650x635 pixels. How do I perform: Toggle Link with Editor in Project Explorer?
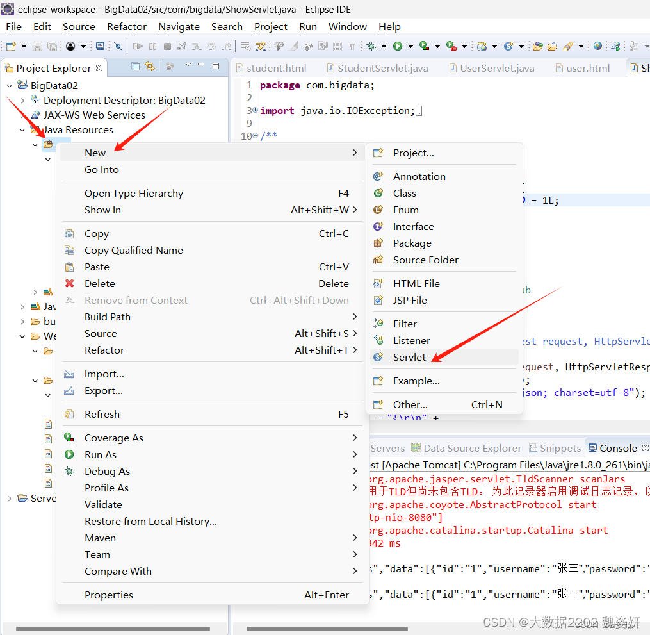click(x=150, y=67)
